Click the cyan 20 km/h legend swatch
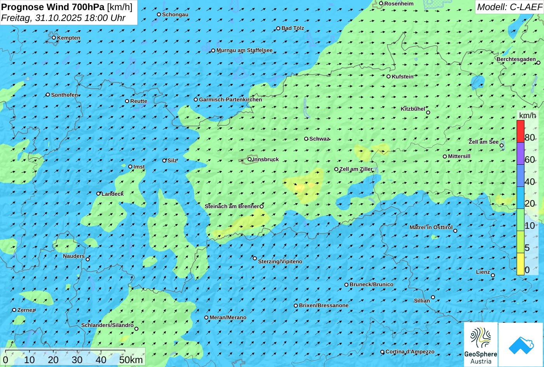 [x=520, y=198]
